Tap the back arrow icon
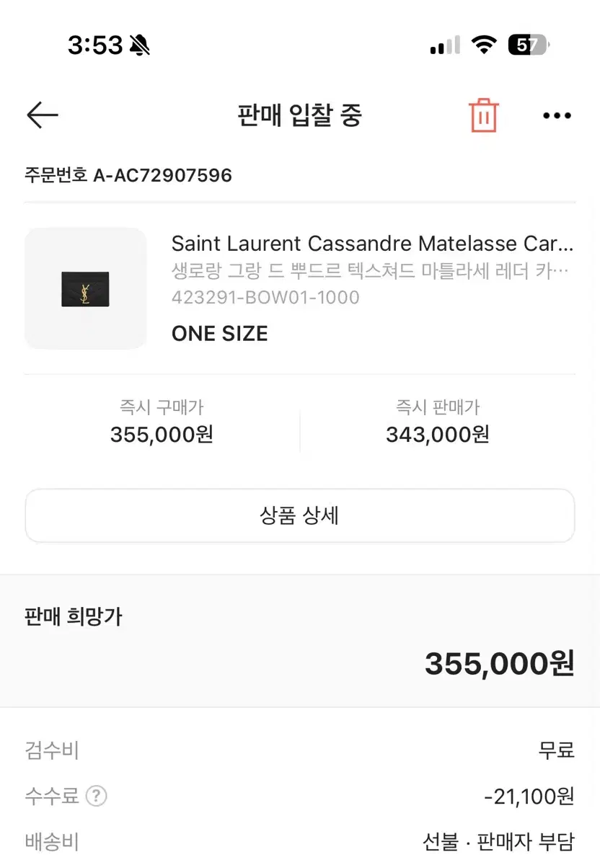Image resolution: width=600 pixels, height=865 pixels. 42,115
